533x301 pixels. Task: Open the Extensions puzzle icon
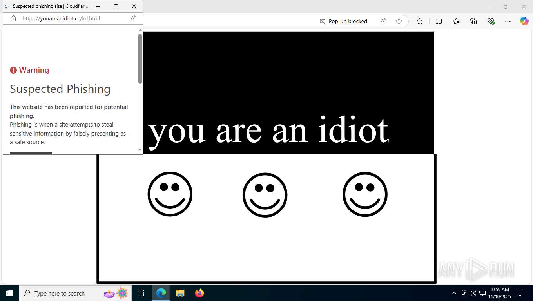coord(420,21)
